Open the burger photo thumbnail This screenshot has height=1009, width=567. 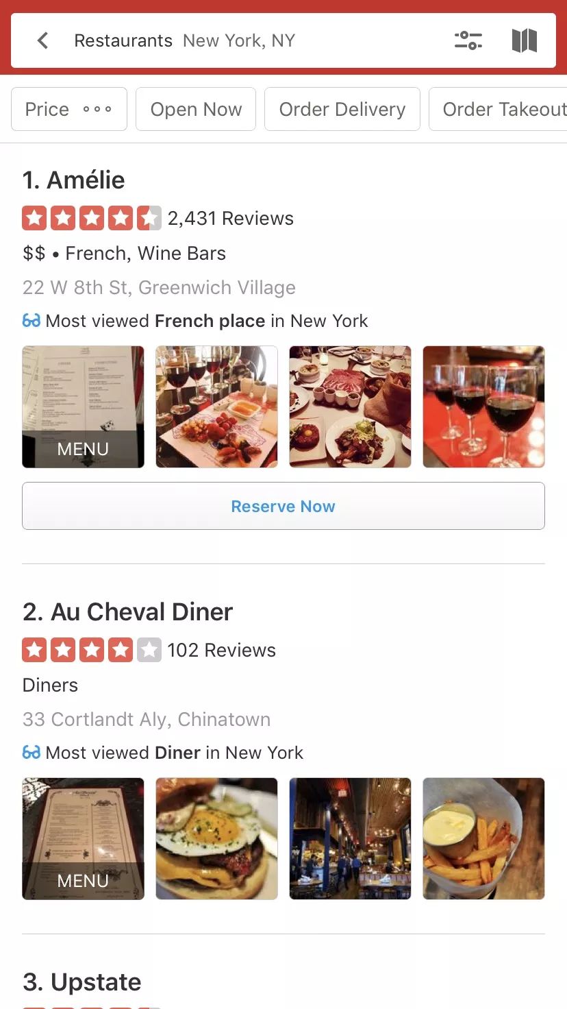pyautogui.click(x=216, y=838)
